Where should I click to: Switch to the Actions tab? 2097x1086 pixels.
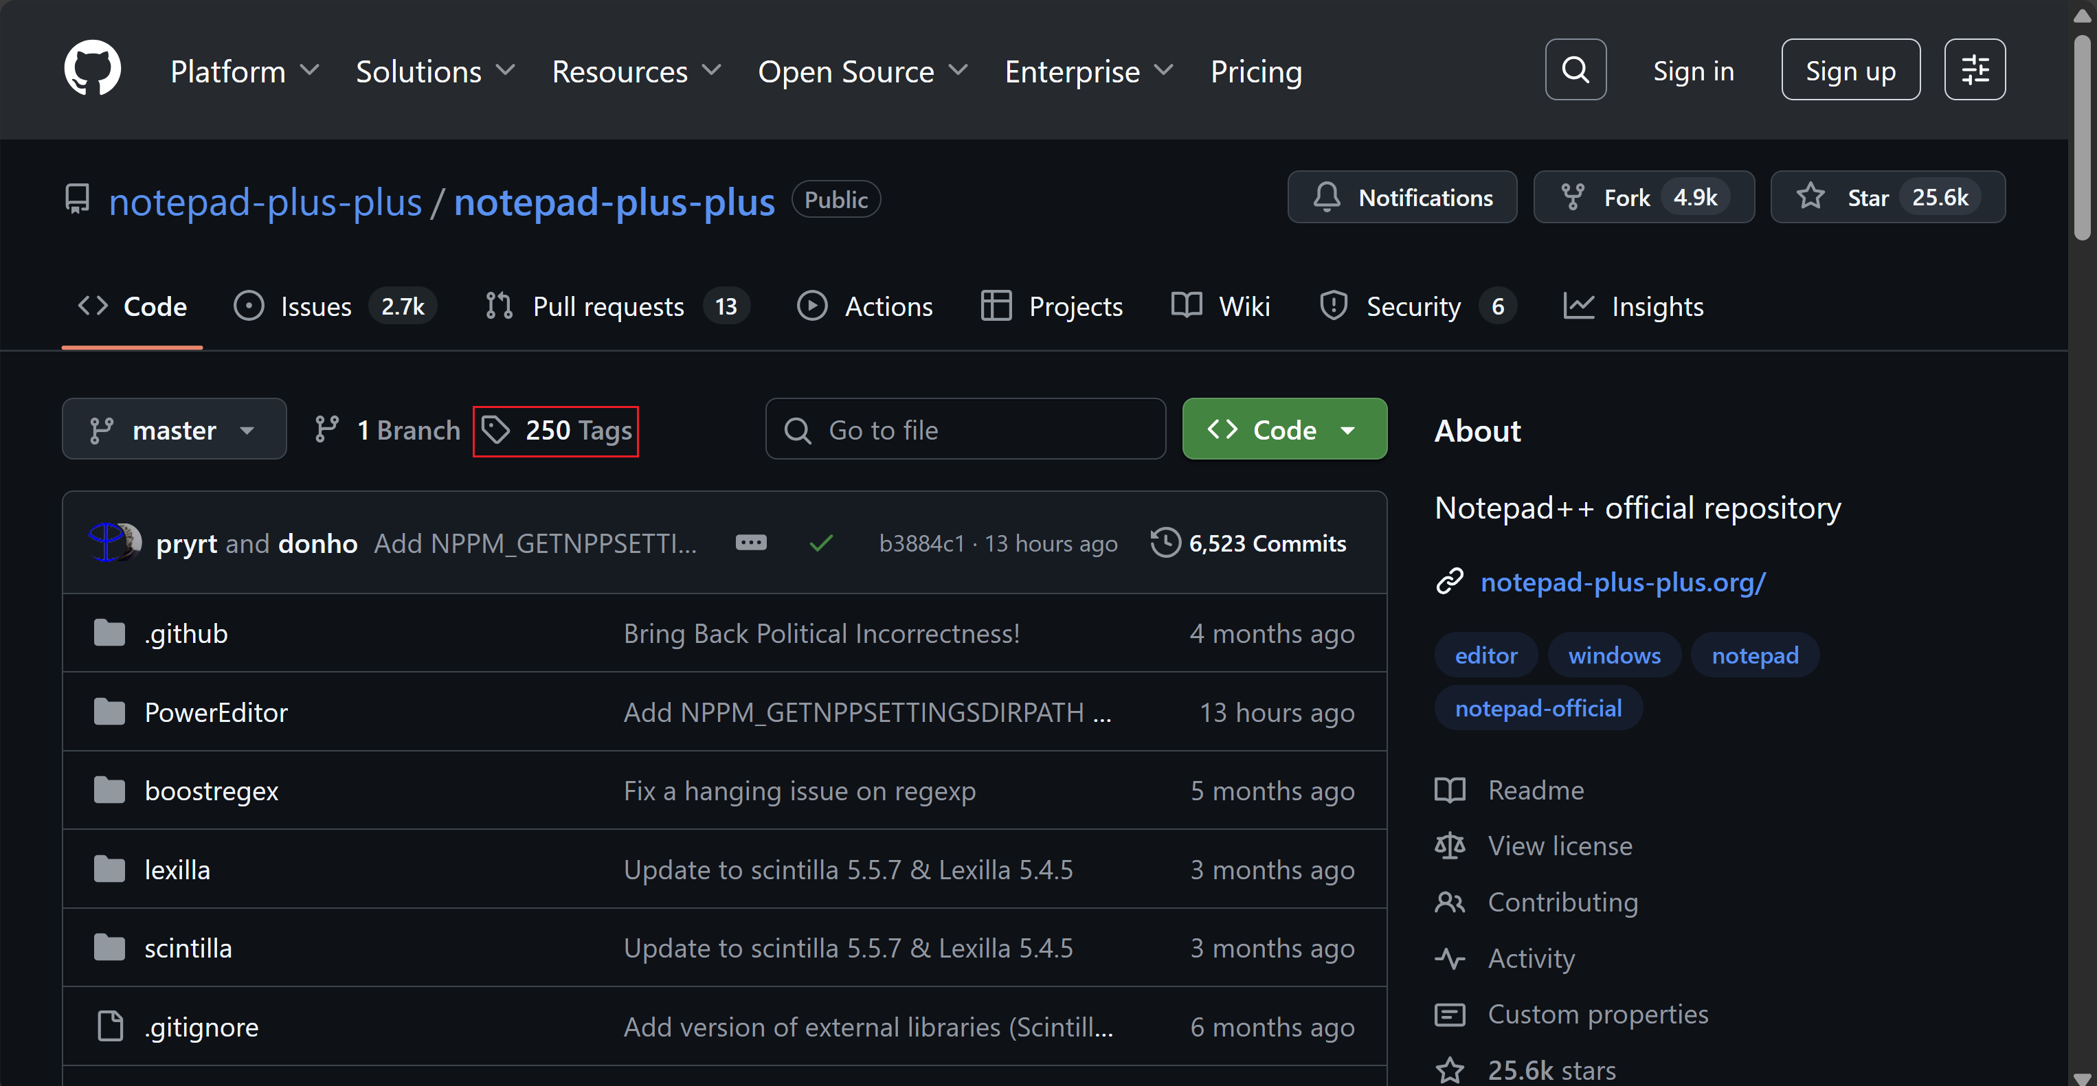coord(864,306)
